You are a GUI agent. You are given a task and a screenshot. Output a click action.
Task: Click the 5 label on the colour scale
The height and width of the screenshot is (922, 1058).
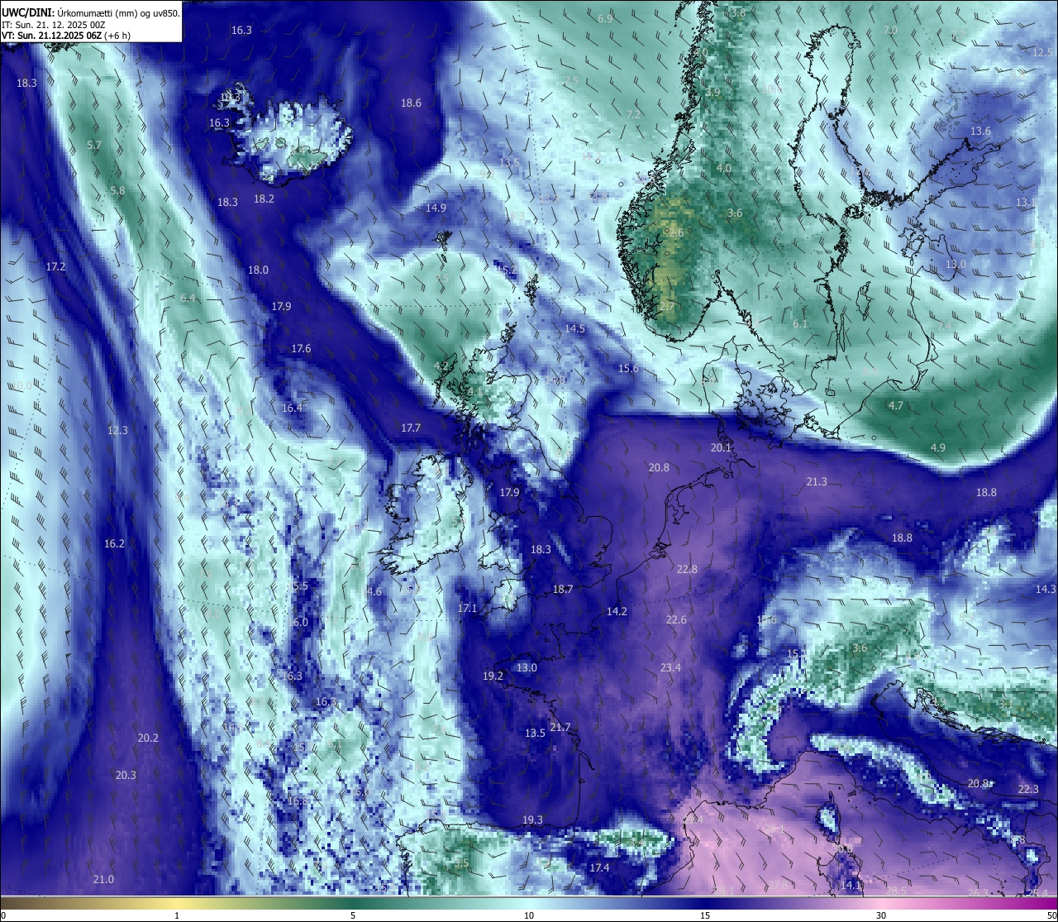353,915
